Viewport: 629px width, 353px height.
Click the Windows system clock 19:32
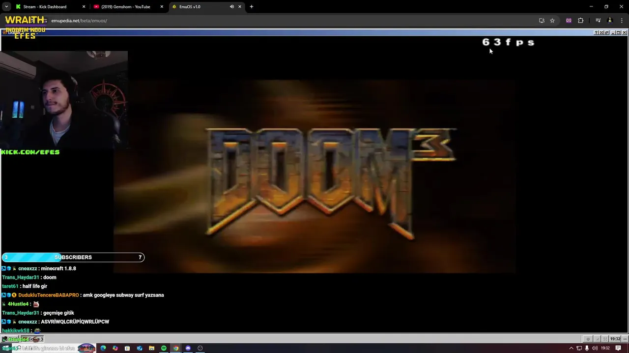[605, 348]
